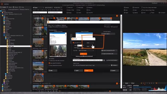Click the Rotate Left toolbar icon
The height and width of the screenshot is (94, 167).
tap(67, 8)
